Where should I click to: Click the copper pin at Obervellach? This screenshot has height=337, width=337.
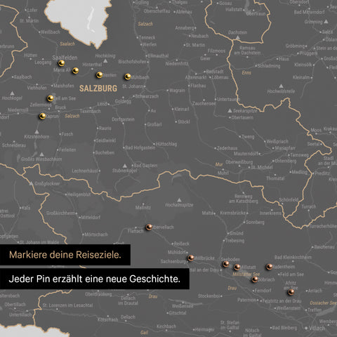point(149,227)
